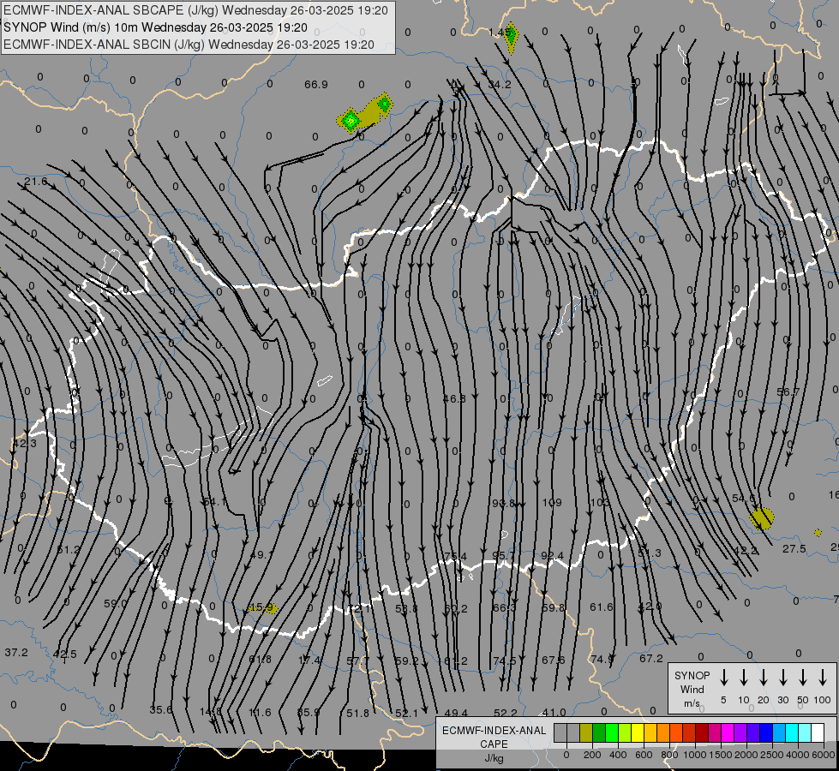Image resolution: width=839 pixels, height=771 pixels.
Task: Select the white swatch in CAPE legend
Action: pos(818,733)
